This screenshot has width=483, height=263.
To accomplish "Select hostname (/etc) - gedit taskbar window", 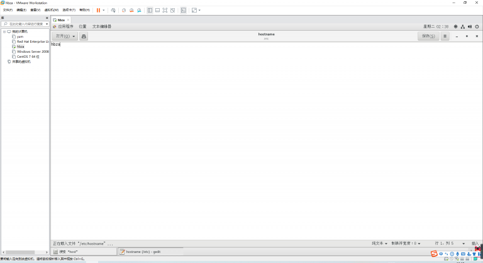I will [151, 252].
